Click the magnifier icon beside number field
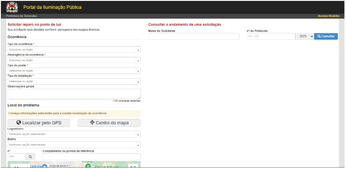This screenshot has height=169, width=346. click(x=30, y=157)
